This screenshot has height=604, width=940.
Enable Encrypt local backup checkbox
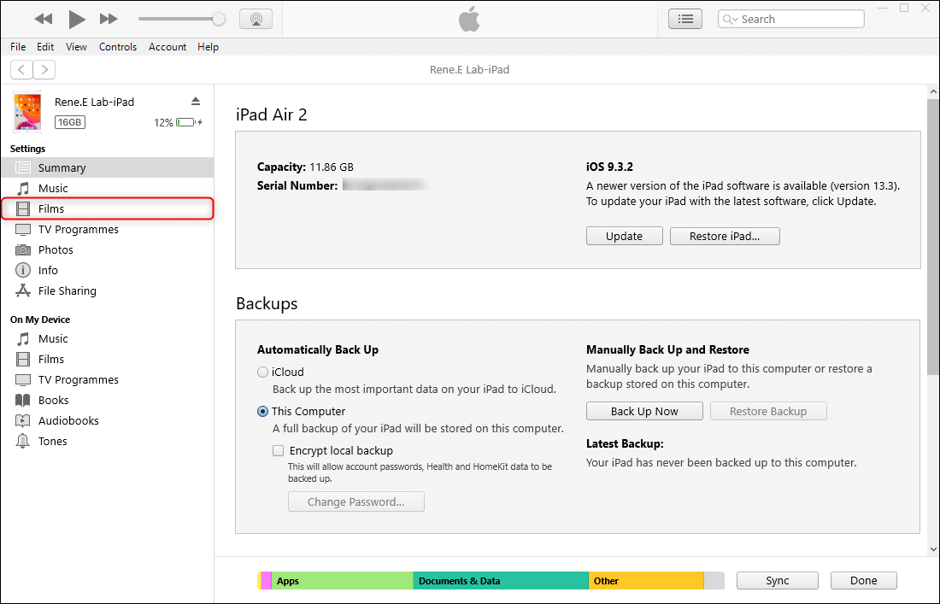coord(279,450)
